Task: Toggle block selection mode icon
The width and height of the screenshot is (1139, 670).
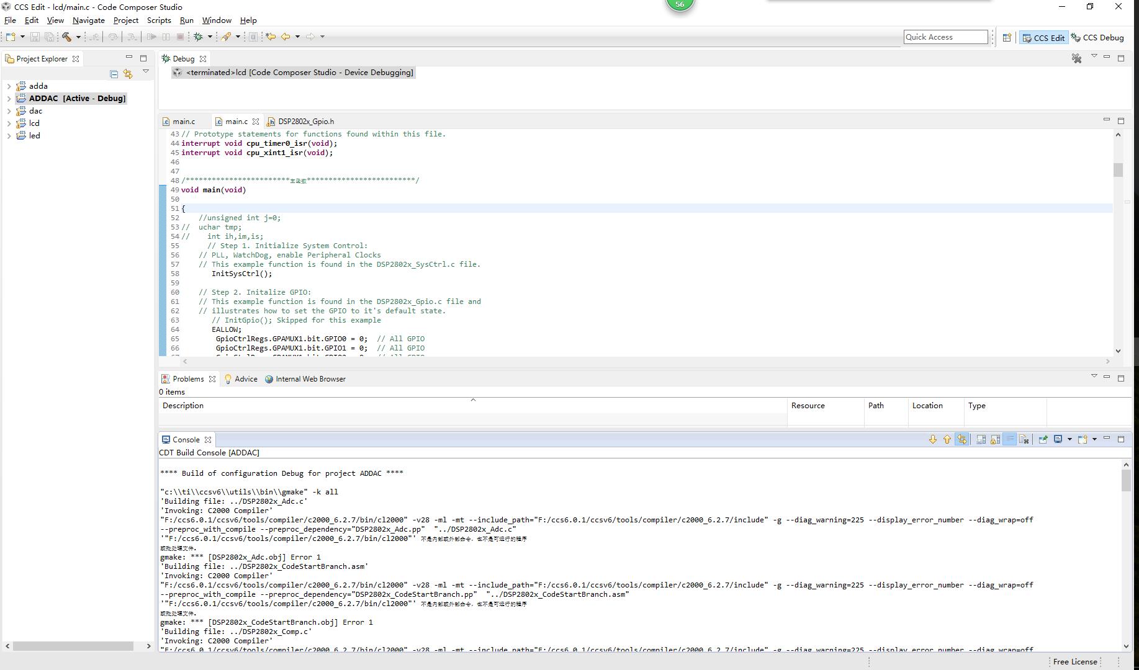Action: point(253,37)
